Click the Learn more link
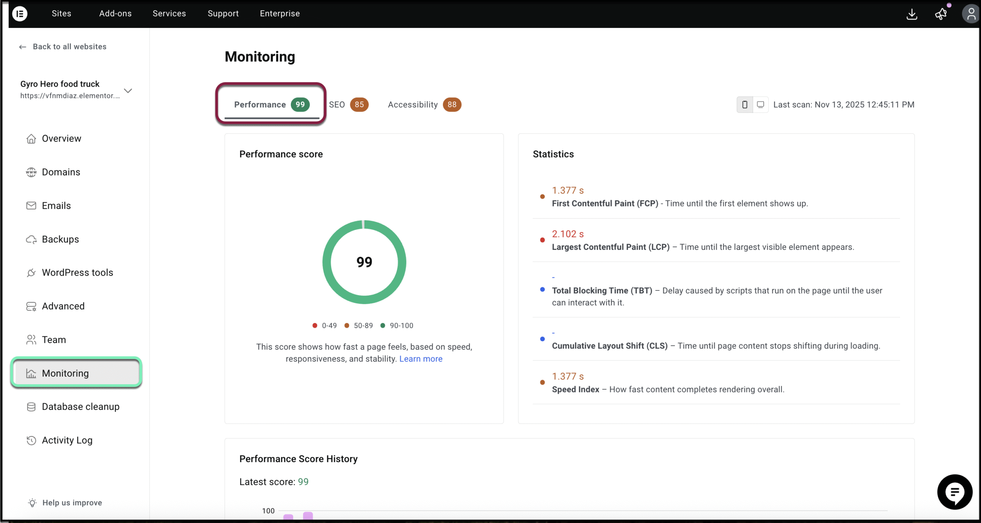This screenshot has height=523, width=981. pyautogui.click(x=421, y=359)
